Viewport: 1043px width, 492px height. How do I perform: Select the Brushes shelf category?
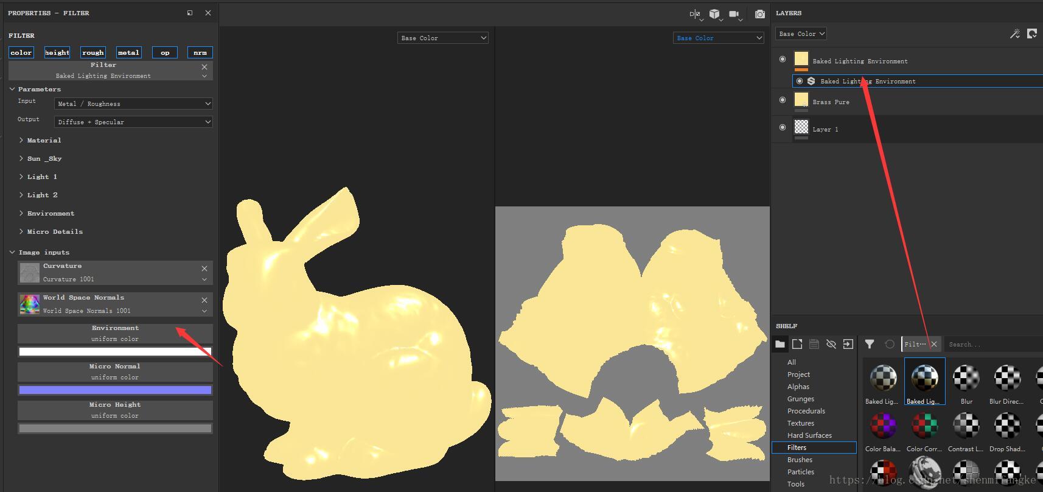point(800,460)
